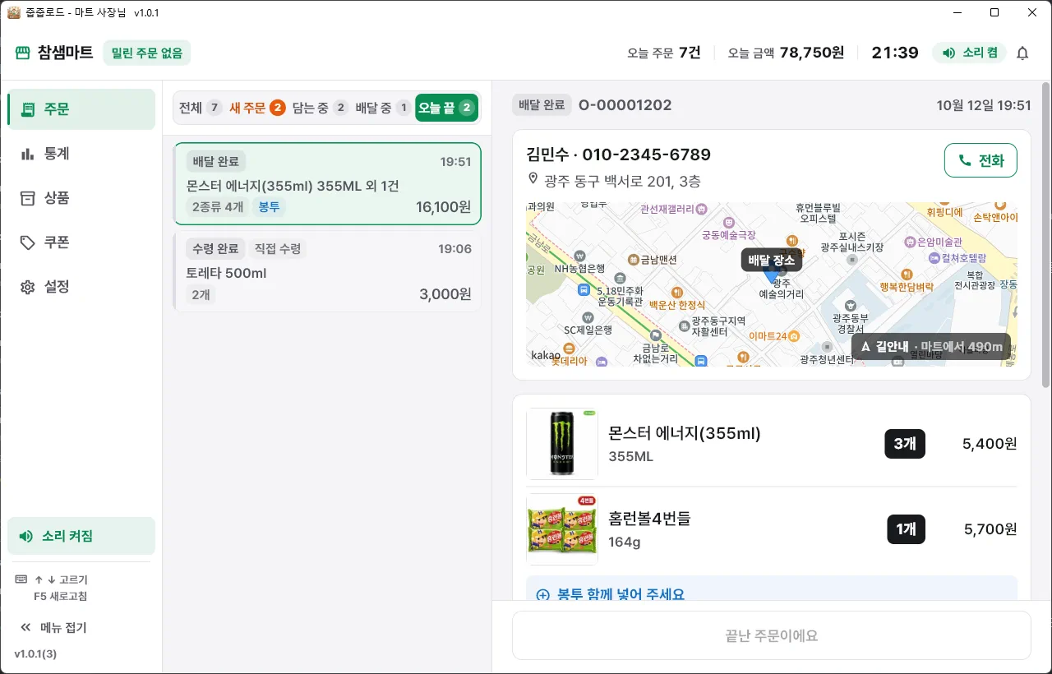
Task: Click the 봉투 tag on the first order
Action: coord(269,206)
